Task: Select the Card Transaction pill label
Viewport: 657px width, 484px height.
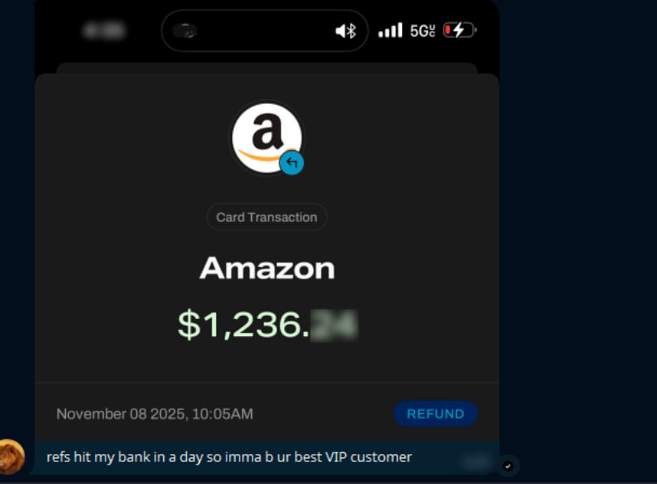Action: click(x=266, y=217)
